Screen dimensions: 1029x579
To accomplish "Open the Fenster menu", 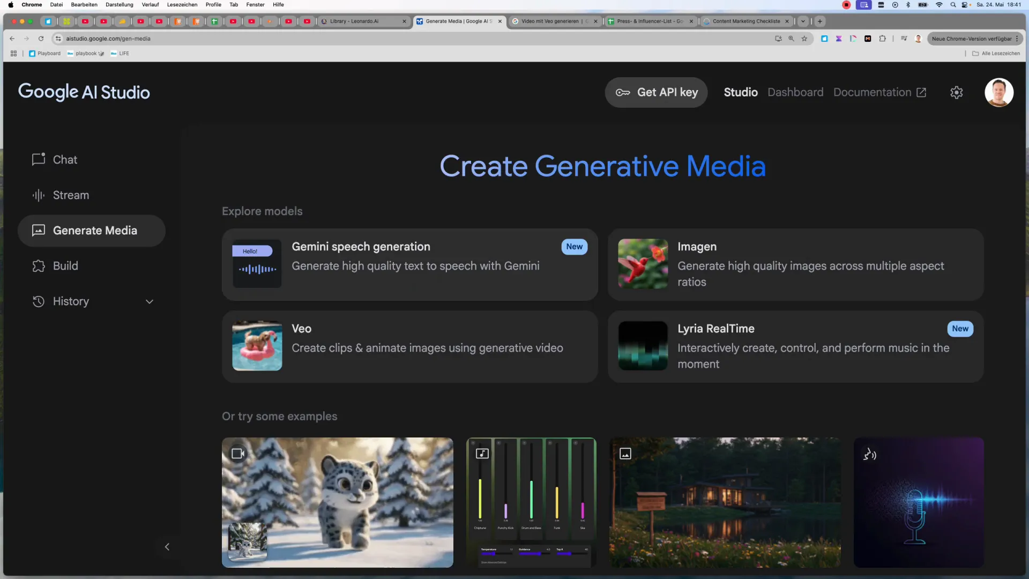I will [x=255, y=5].
